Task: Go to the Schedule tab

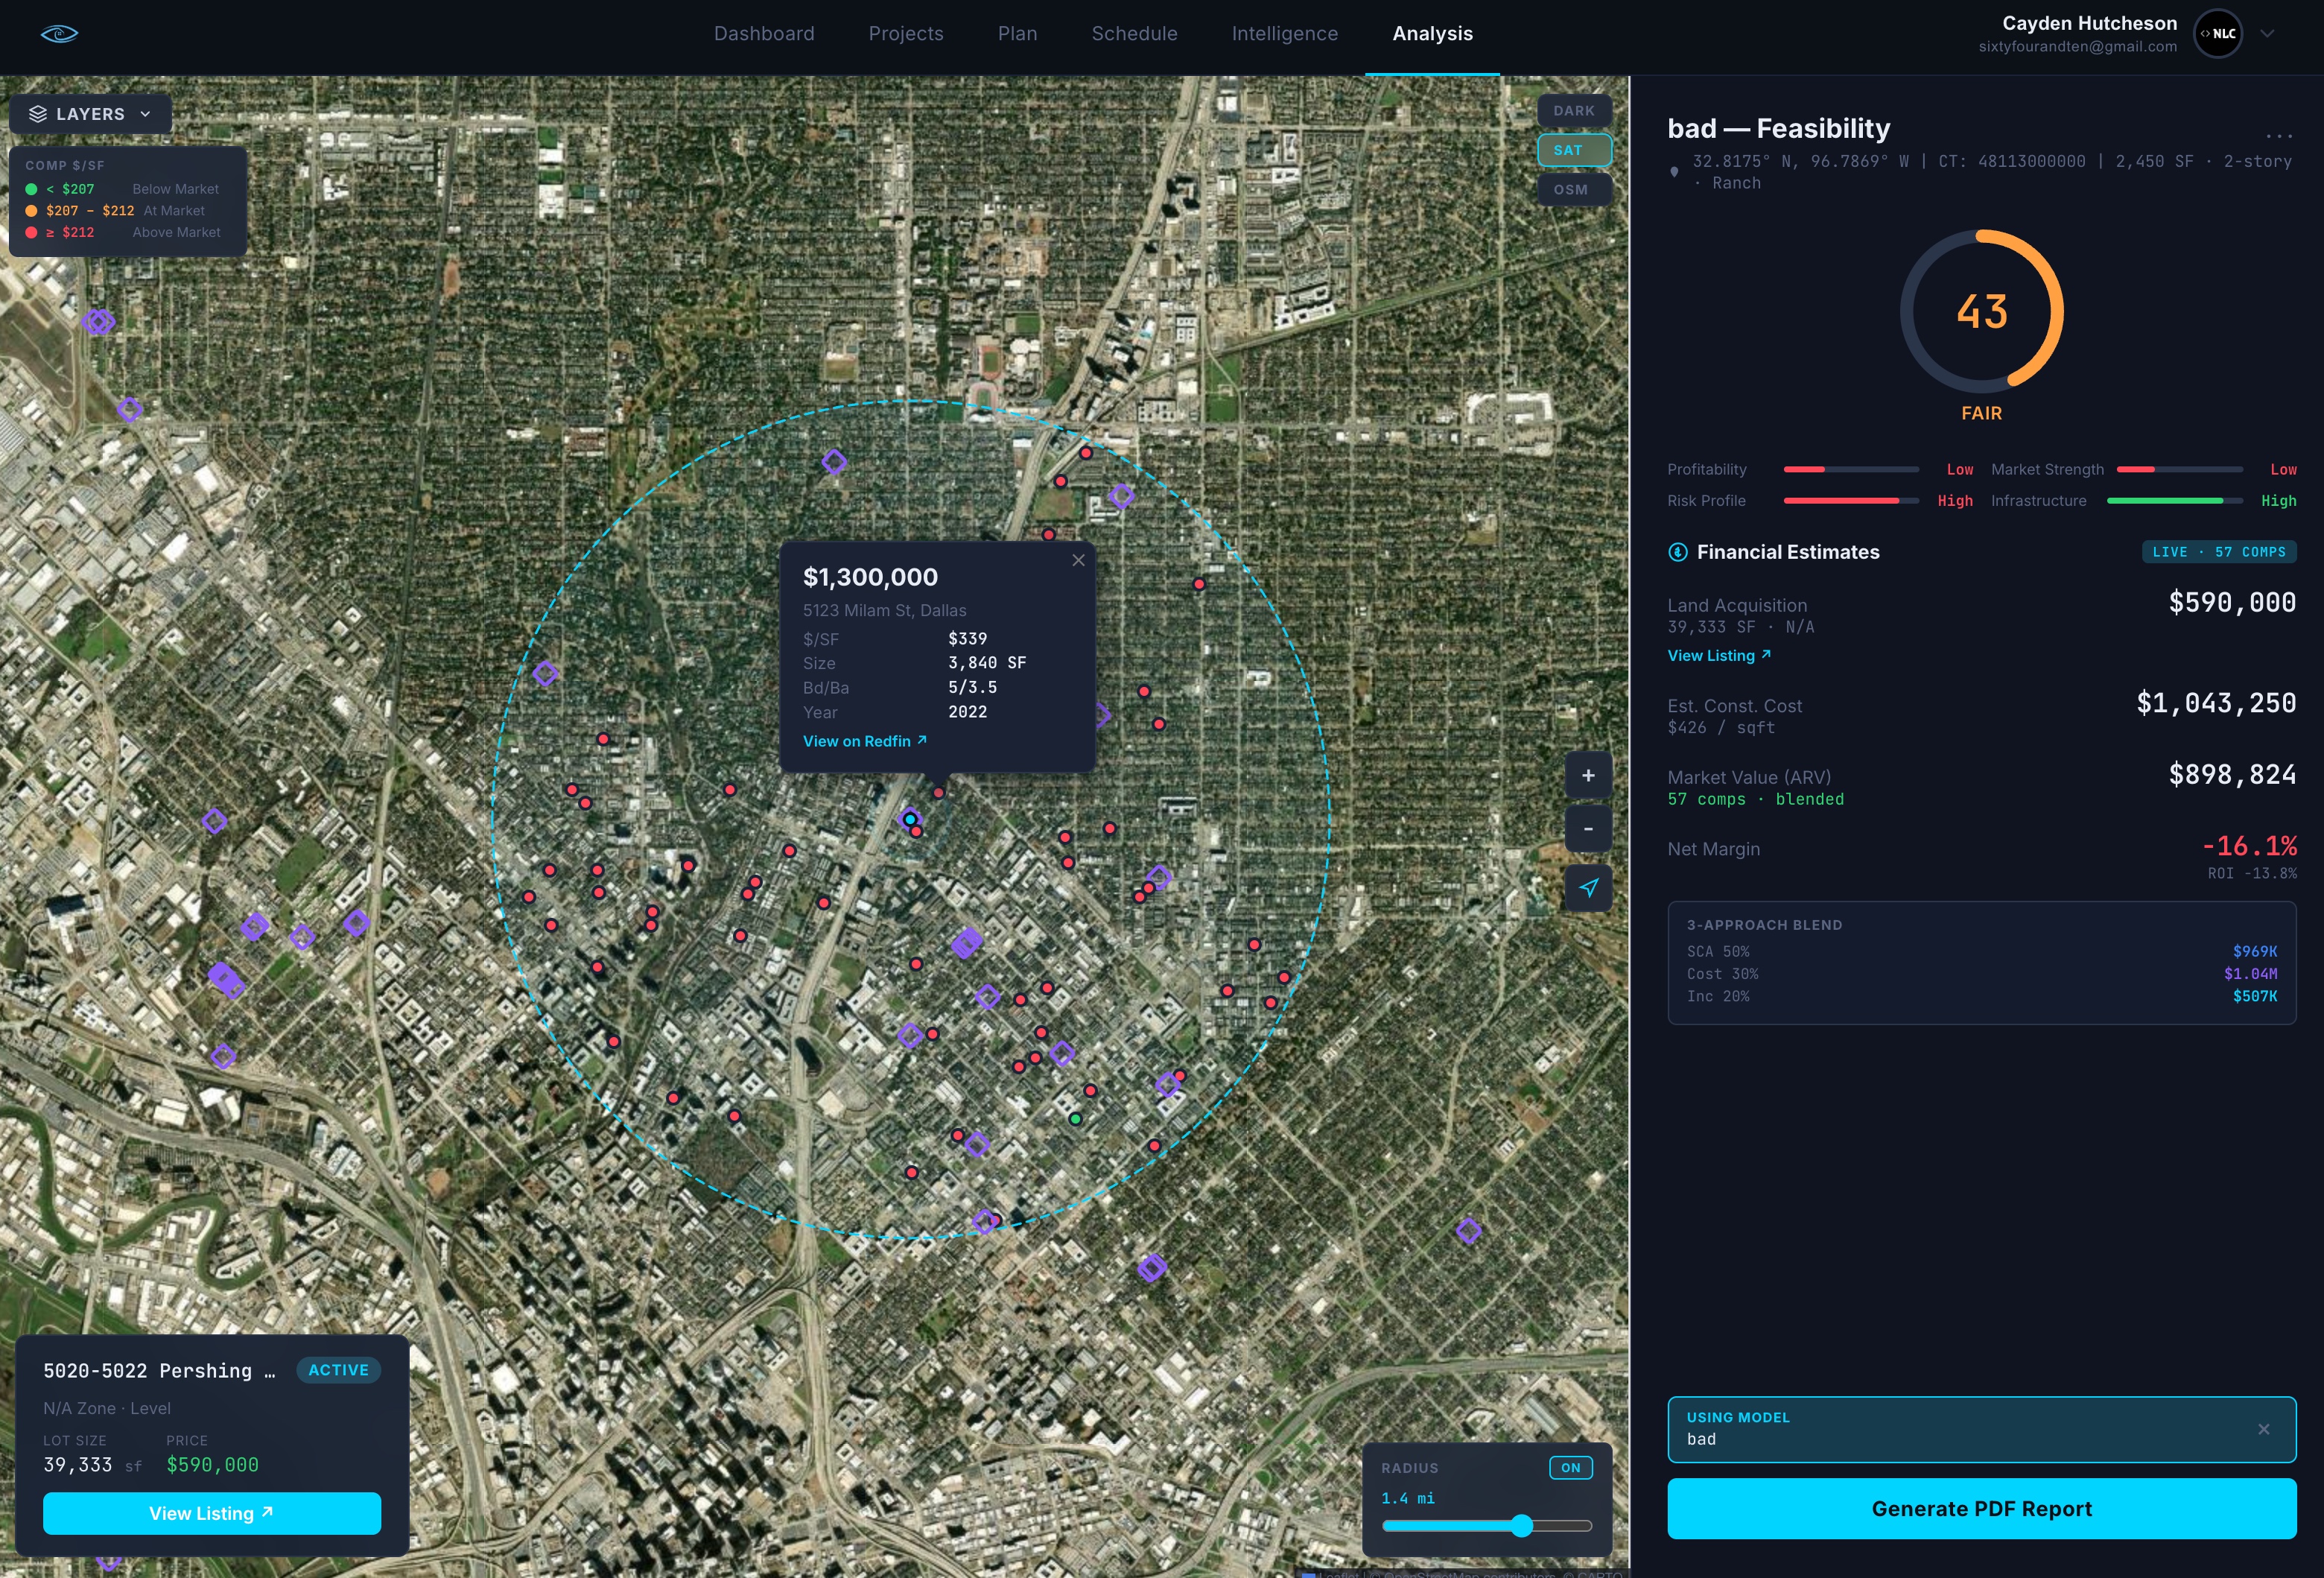Action: pos(1134,34)
